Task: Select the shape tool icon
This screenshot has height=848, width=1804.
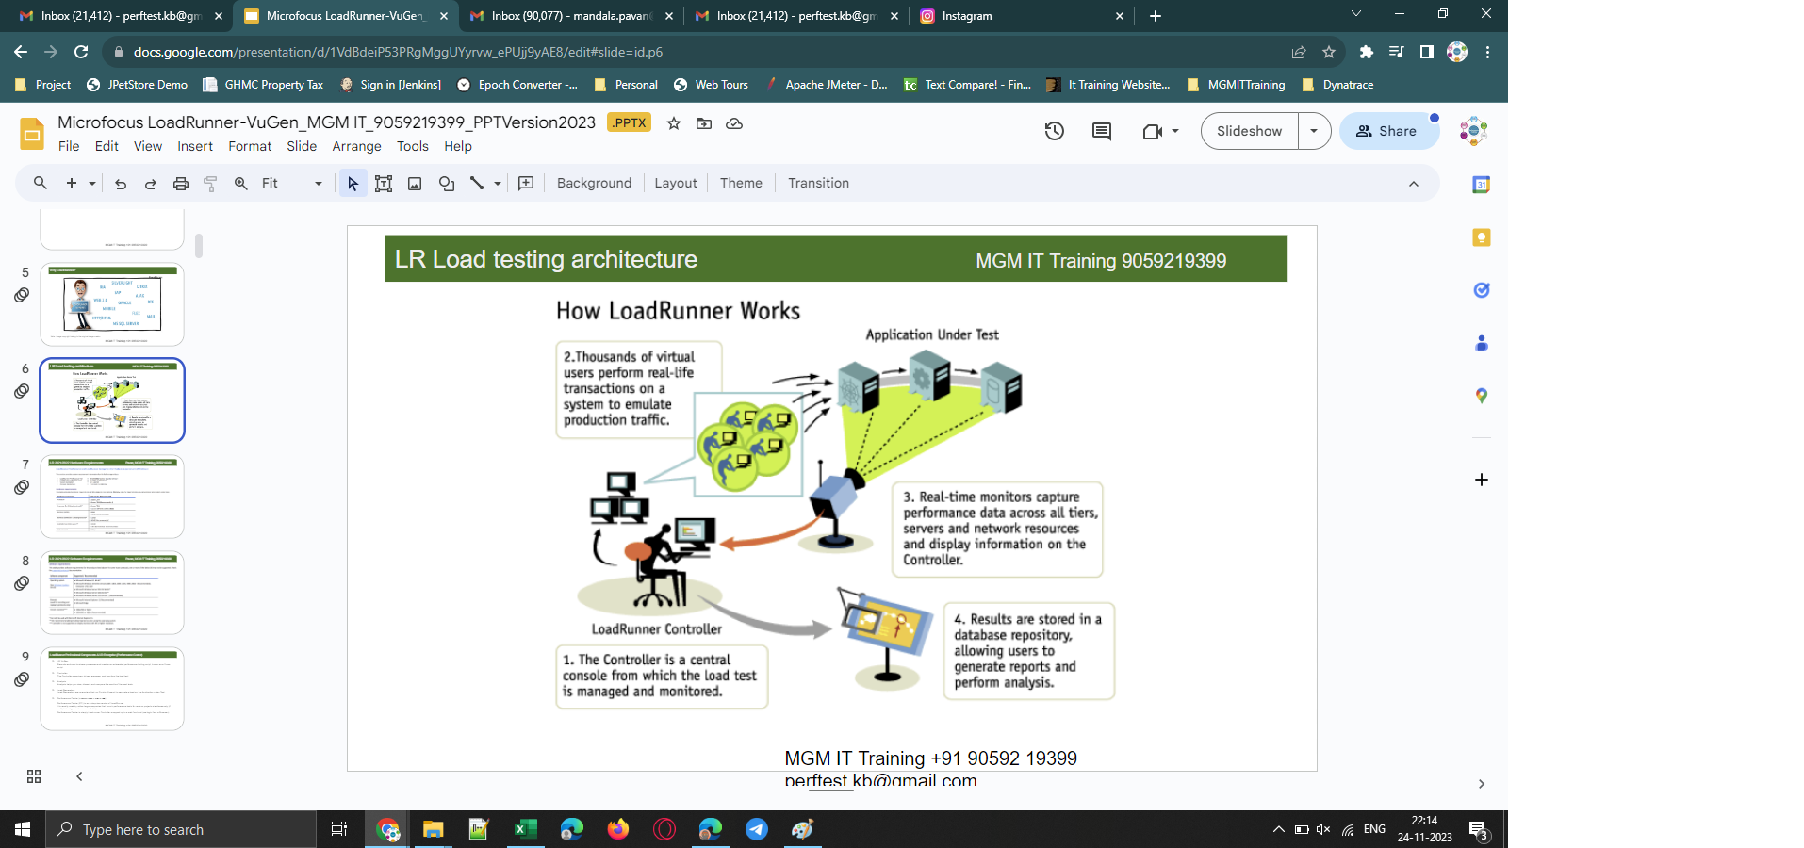Action: click(447, 184)
